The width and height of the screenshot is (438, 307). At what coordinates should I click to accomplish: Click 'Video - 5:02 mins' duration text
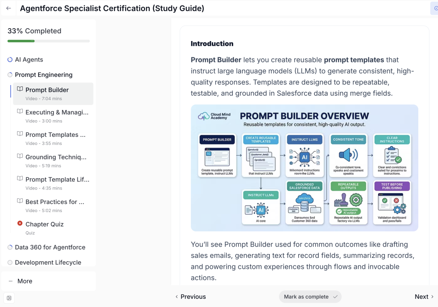point(44,210)
